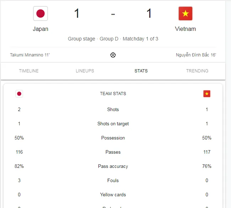
Task: Click Vietnam's score number
Action: pyautogui.click(x=149, y=14)
